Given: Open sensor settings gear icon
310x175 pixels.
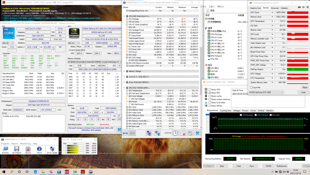Looking at the screenshot, I should (190, 133).
